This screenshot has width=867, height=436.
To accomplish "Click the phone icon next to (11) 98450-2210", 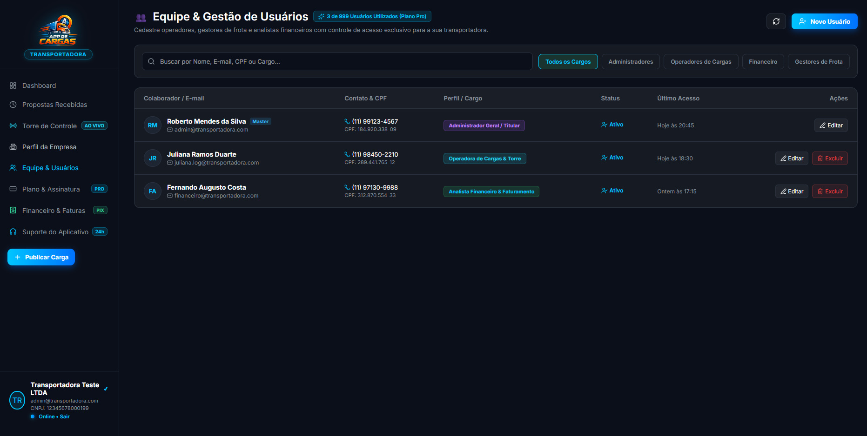I will tap(347, 154).
